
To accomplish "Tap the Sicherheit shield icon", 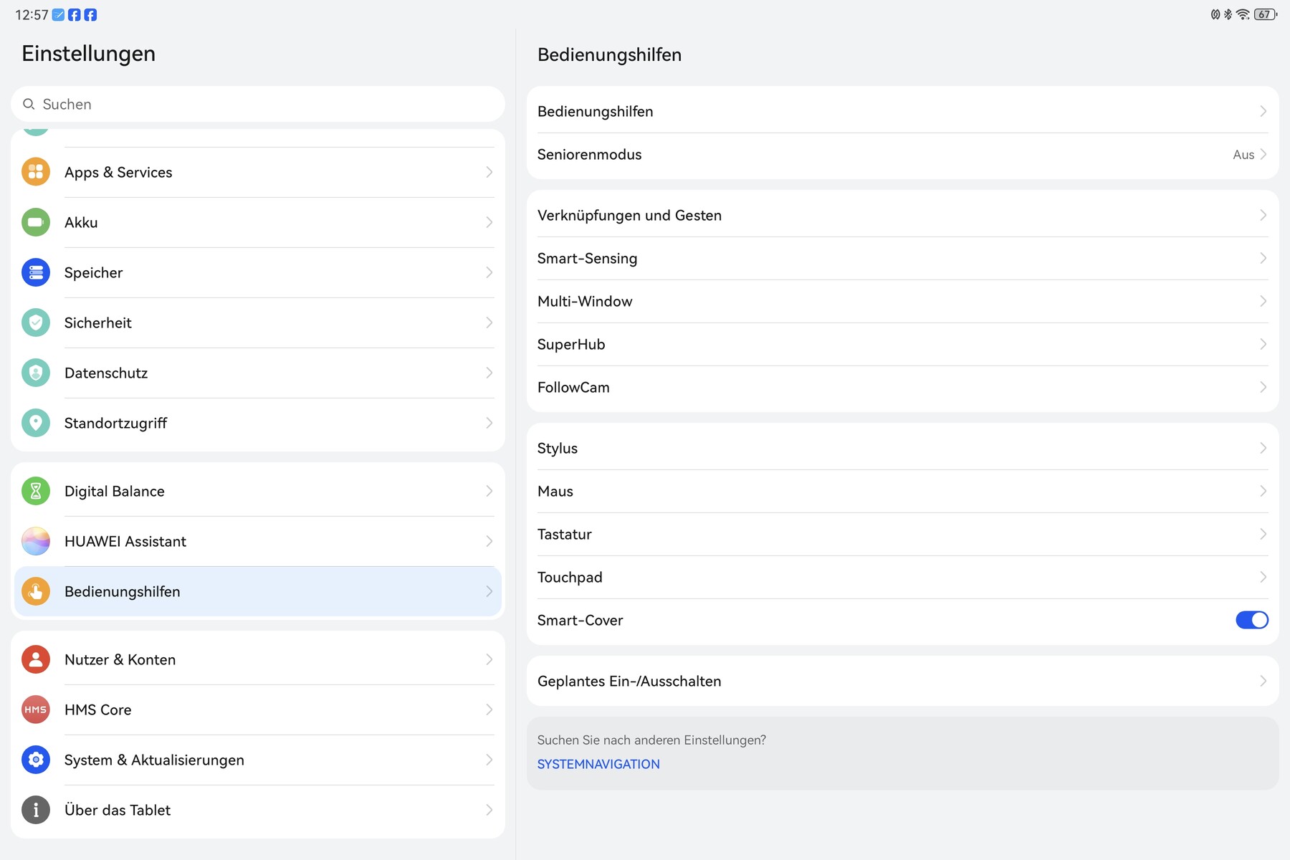I will tap(36, 322).
